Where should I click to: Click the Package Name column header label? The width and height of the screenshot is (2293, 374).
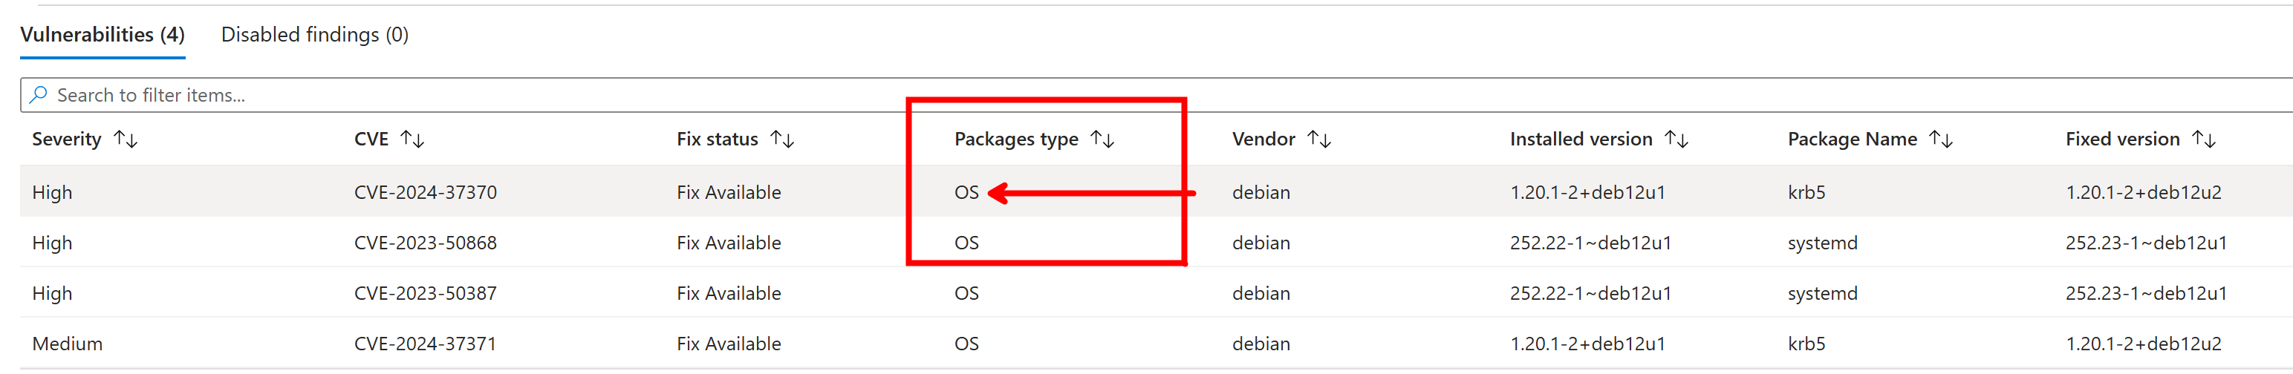tap(1852, 140)
